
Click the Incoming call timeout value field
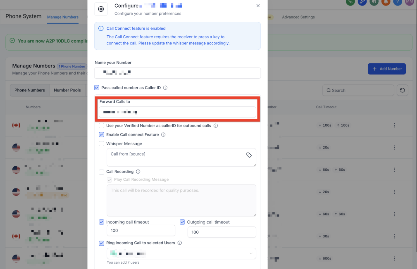141,230
